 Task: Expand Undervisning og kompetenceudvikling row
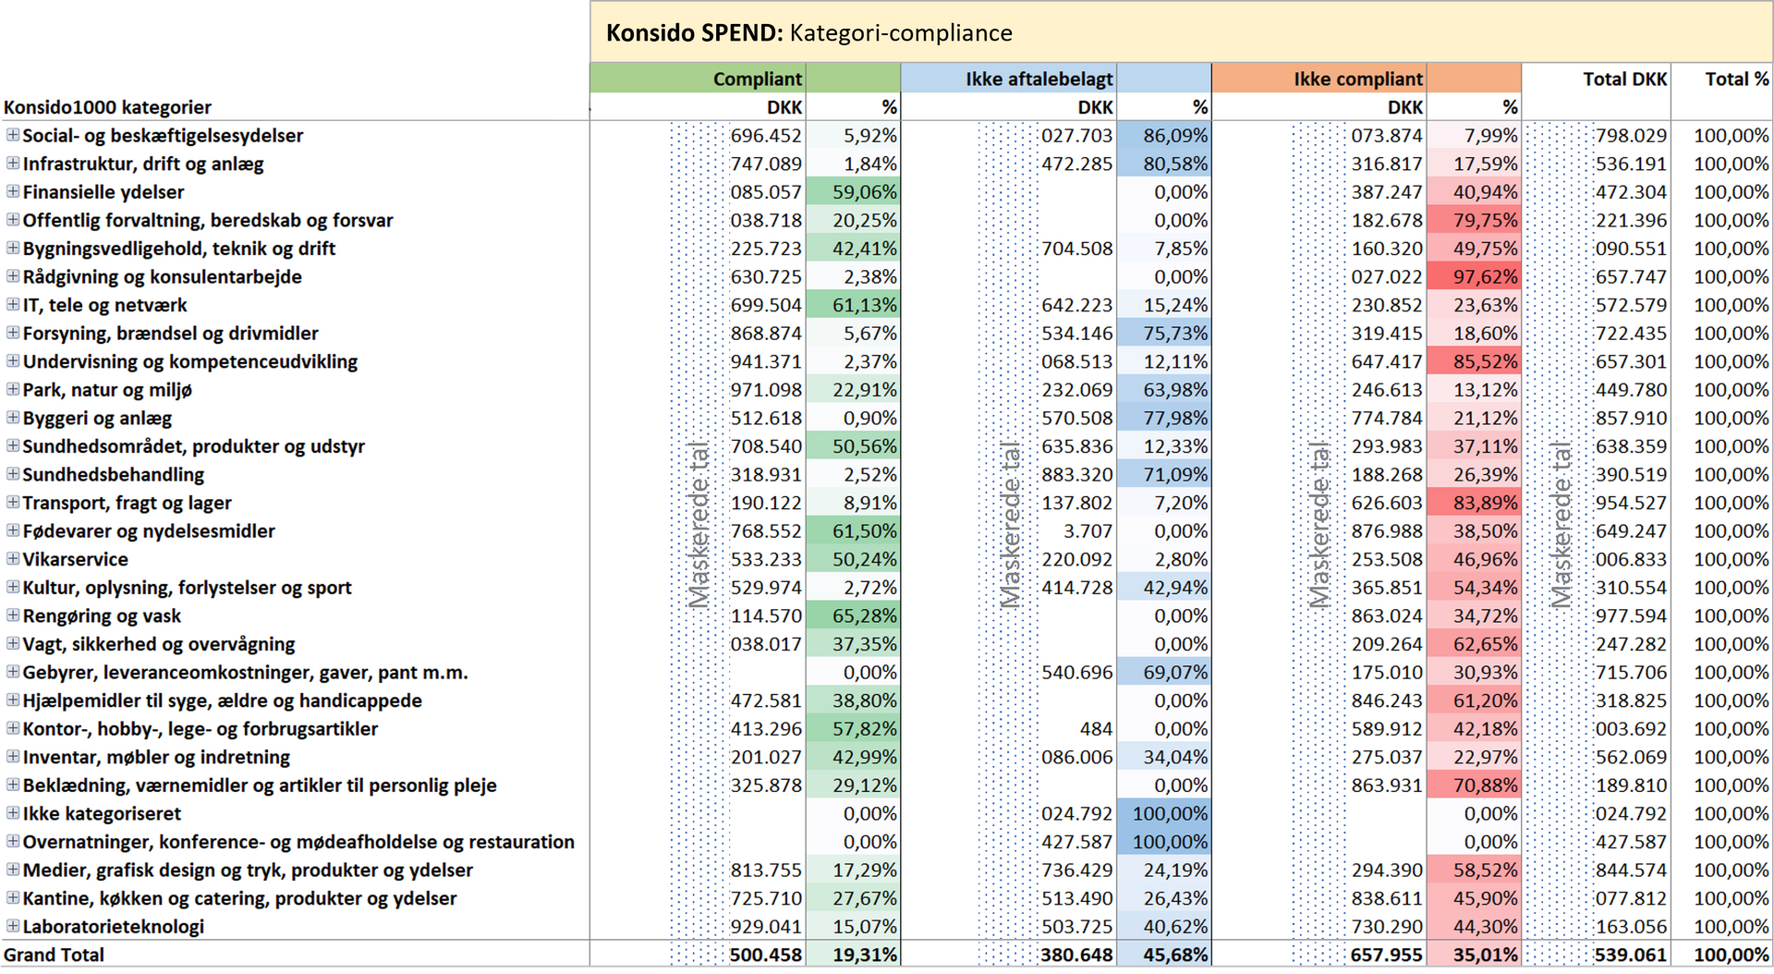pos(13,360)
